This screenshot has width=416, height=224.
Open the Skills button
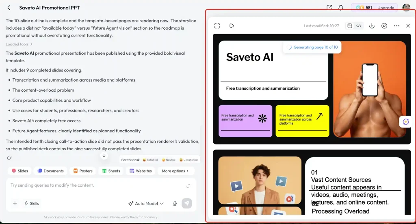tap(32, 203)
